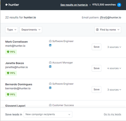The image size is (126, 121).
Task: Open Janette Baeza's LinkedIn icon
Action: [x=50, y=67]
